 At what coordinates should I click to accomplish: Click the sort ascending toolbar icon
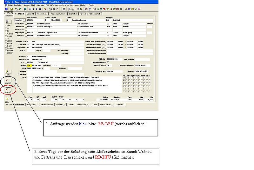pyautogui.click(x=50, y=9)
